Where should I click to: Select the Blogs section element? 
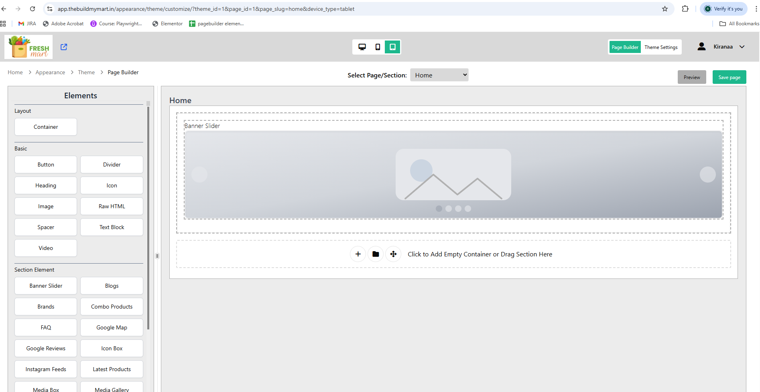click(112, 286)
